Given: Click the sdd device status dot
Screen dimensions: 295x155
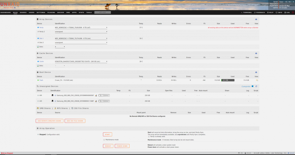Looking at the screenshot, I should point(38,101).
